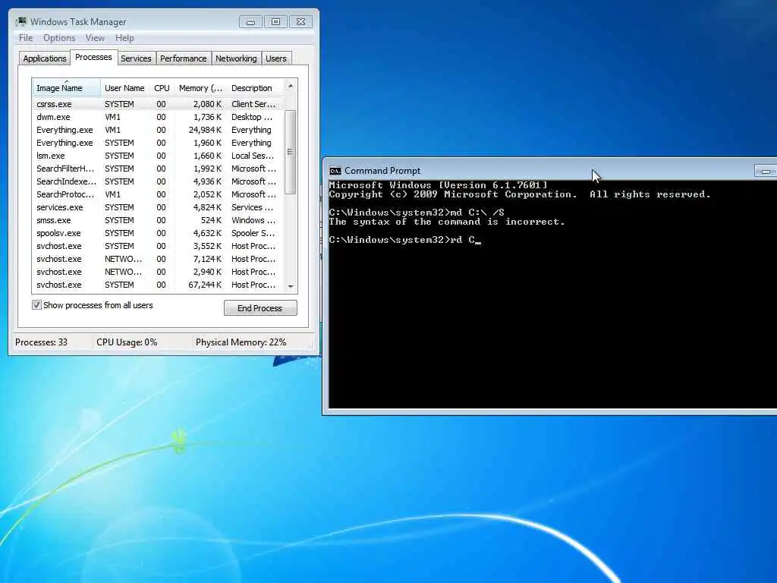This screenshot has width=777, height=583.
Task: Sort by Description column header
Action: coord(255,88)
